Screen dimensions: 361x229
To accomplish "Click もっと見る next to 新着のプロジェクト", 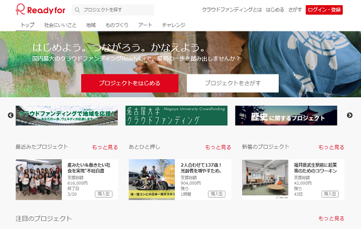I will point(331,147).
